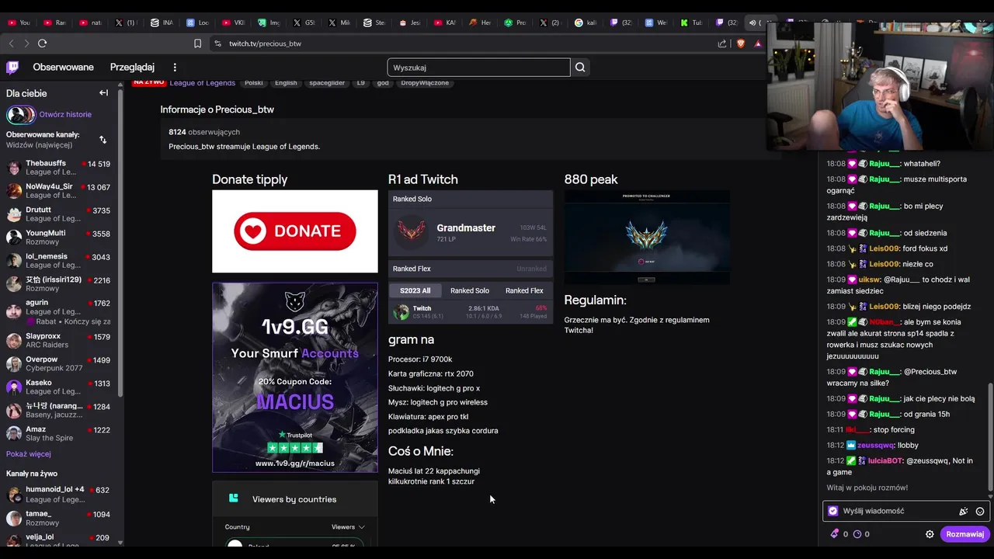The width and height of the screenshot is (994, 559).
Task: Click the magnifier search button
Action: [x=580, y=68]
